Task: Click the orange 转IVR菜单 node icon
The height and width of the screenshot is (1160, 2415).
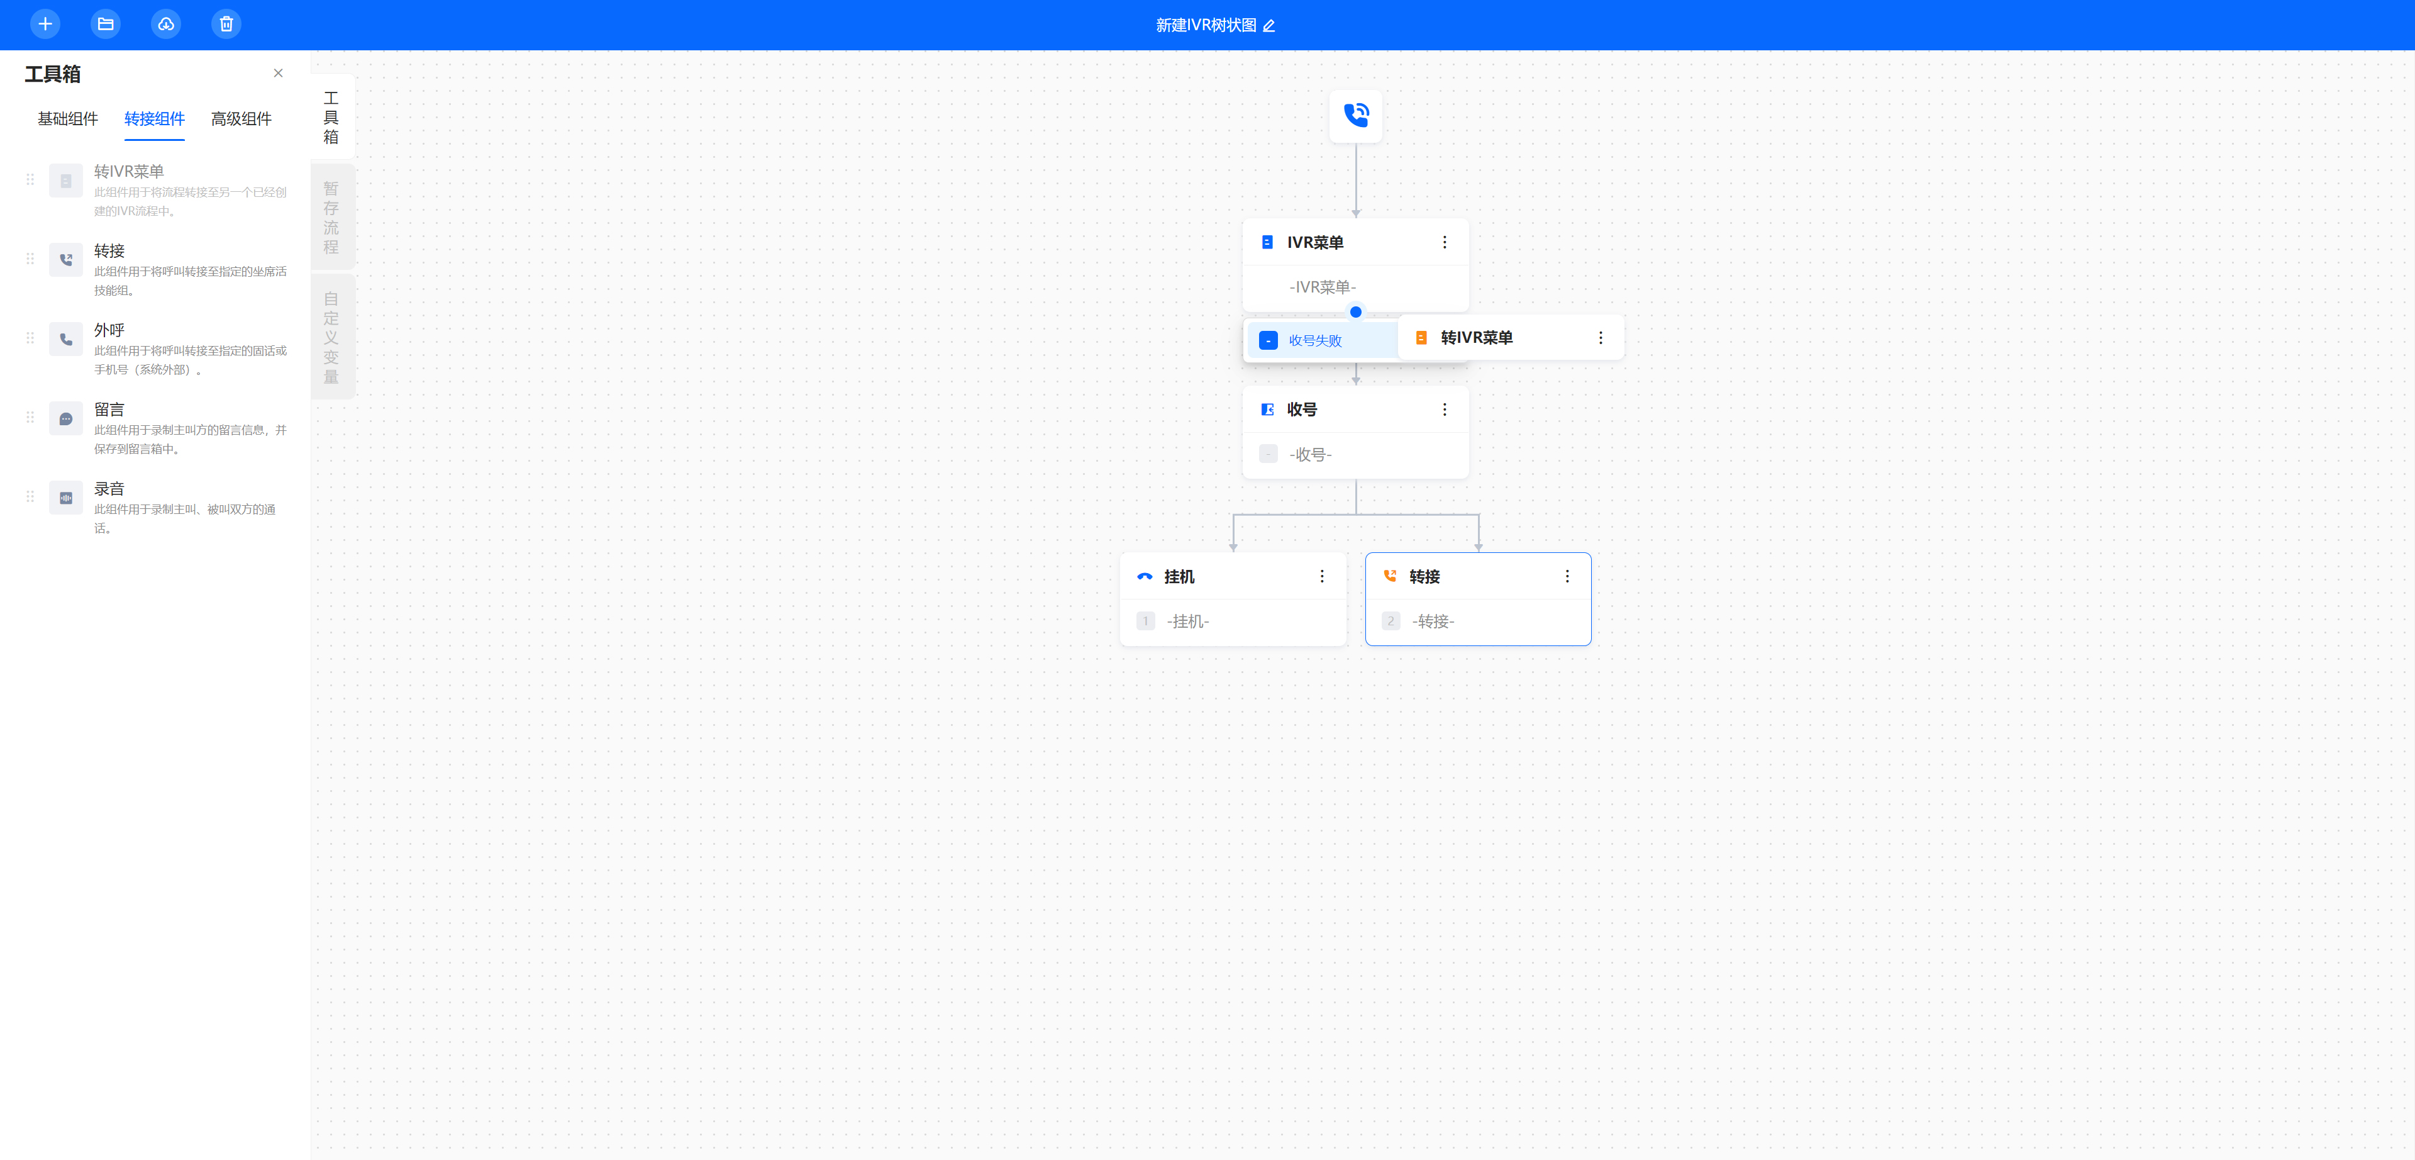Action: pos(1421,338)
